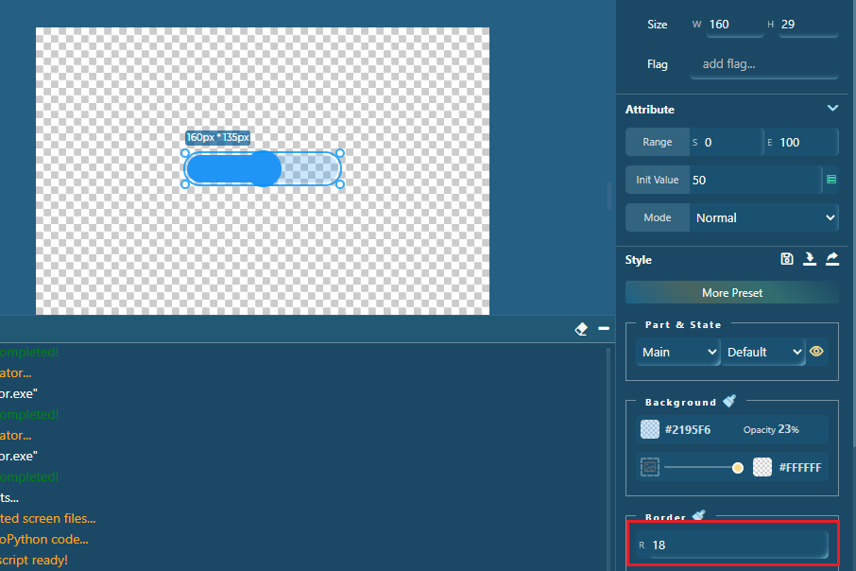Click the export style share icon
The image size is (856, 571).
tap(832, 259)
